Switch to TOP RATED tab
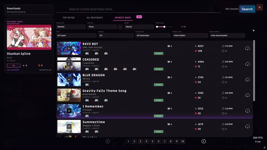267x150 pixels. tap(69, 18)
